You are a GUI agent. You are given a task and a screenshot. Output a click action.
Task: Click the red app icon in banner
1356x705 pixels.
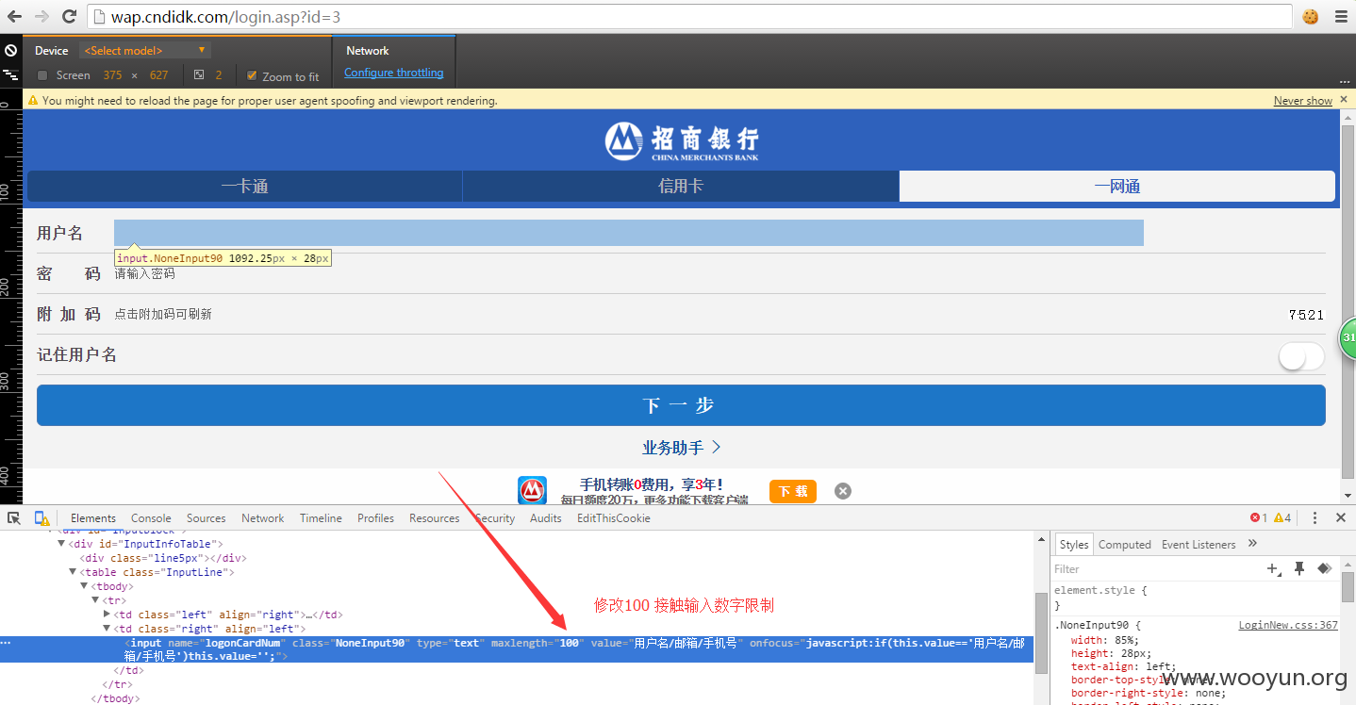pos(533,491)
